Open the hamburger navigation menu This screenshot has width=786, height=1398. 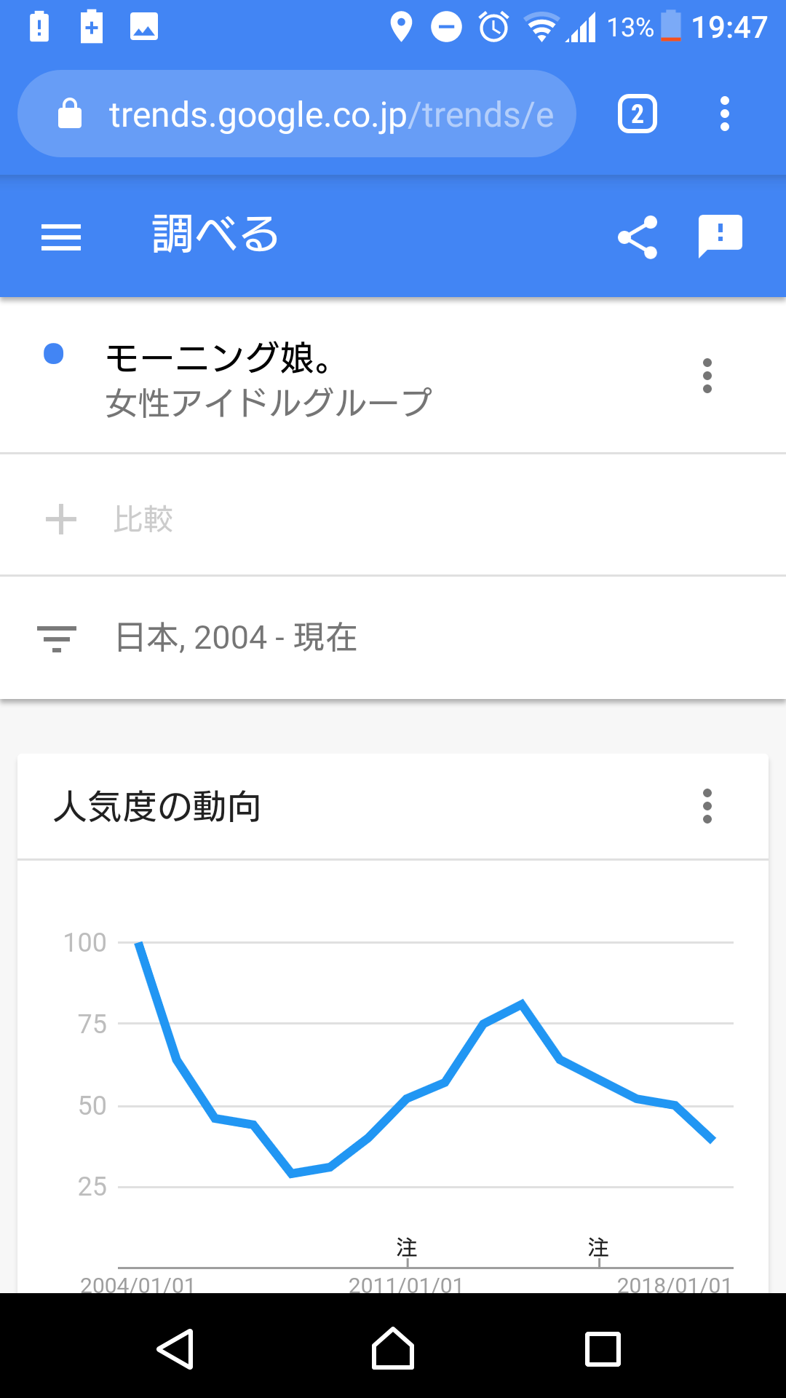click(61, 237)
